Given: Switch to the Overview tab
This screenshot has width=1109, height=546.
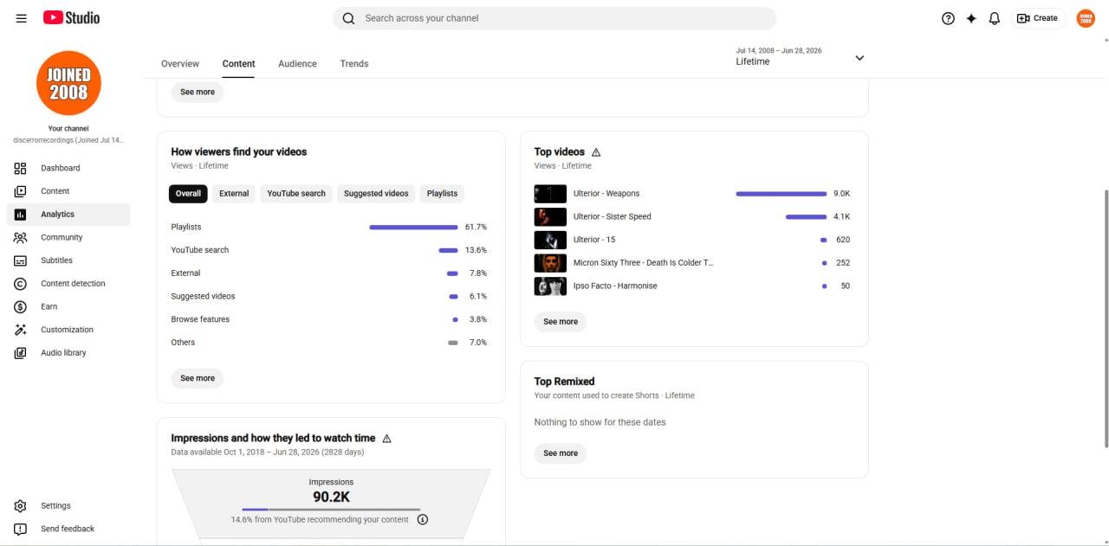Looking at the screenshot, I should (180, 64).
